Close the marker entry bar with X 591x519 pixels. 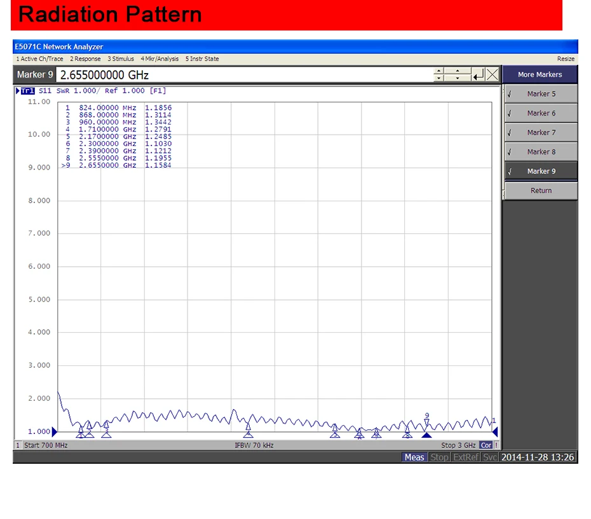pyautogui.click(x=492, y=74)
